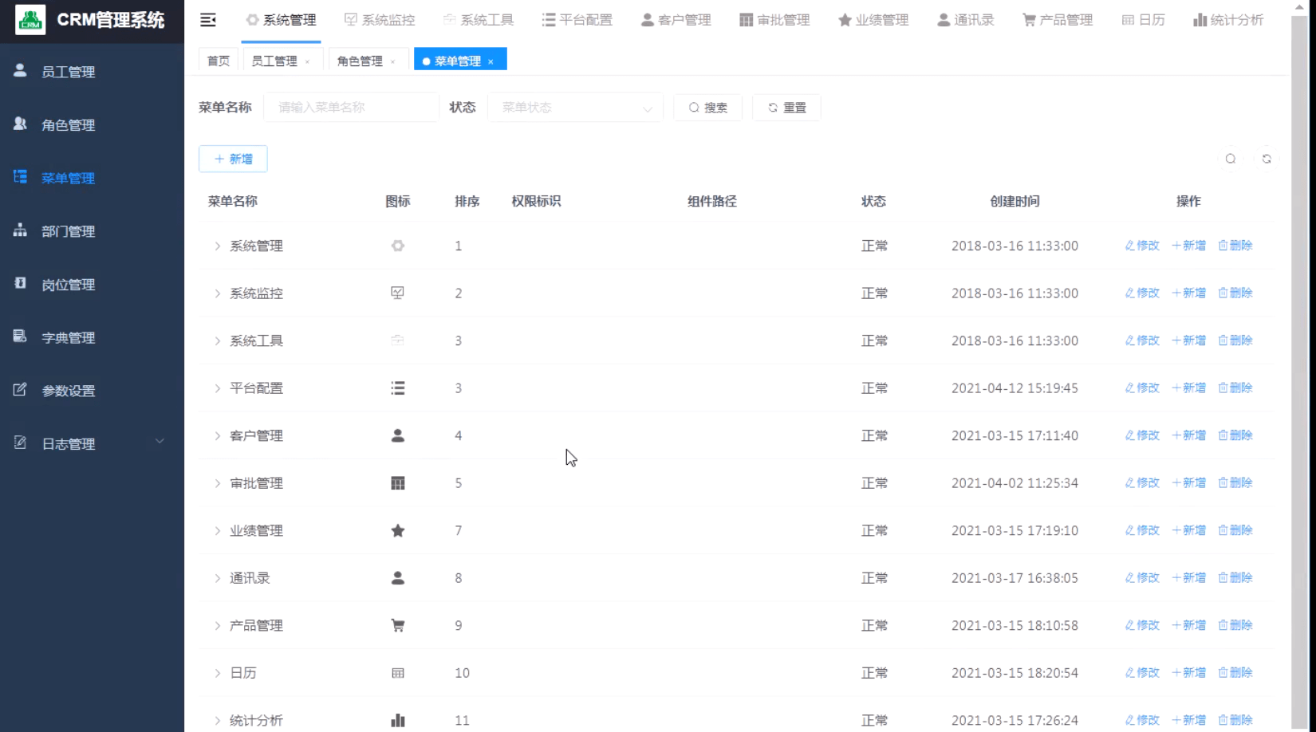Viewport: 1316px width, 732px height.
Task: Click the 新增 button above the table
Action: [x=233, y=159]
